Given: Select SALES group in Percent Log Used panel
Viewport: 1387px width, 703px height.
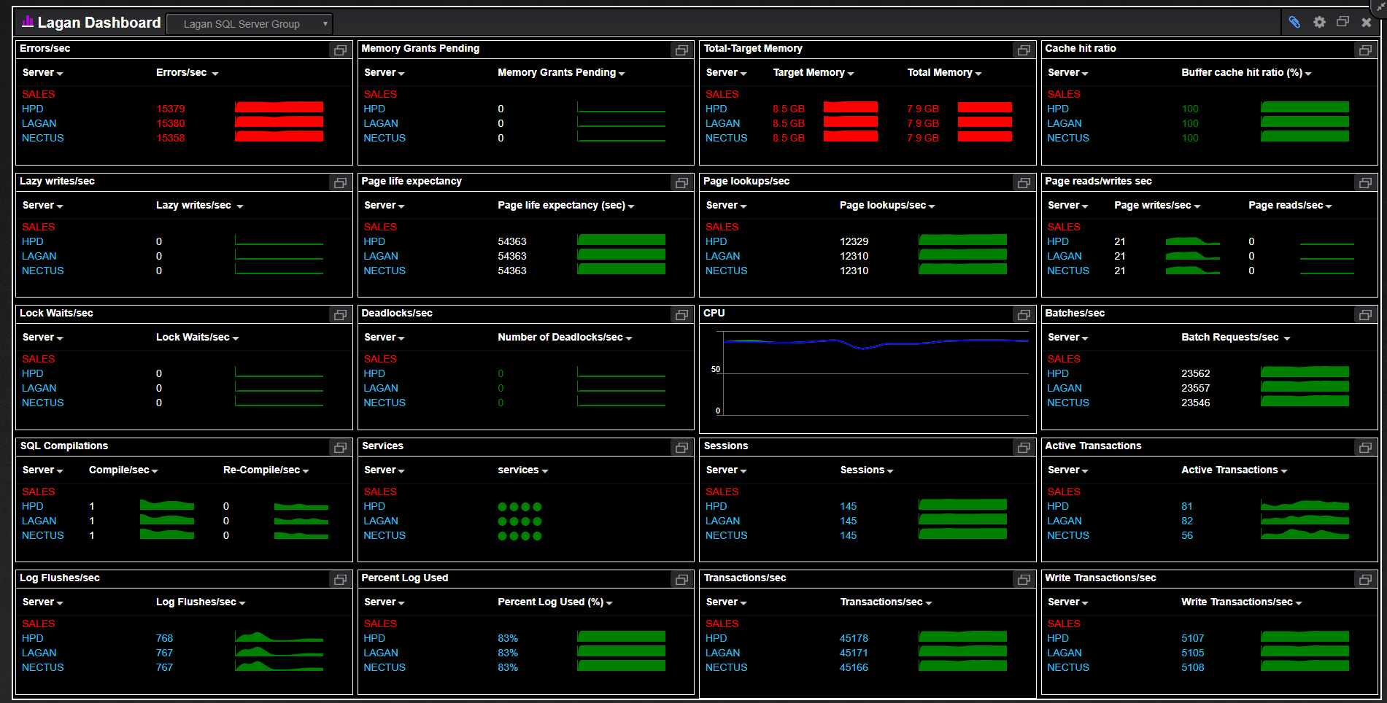Looking at the screenshot, I should tap(380, 624).
